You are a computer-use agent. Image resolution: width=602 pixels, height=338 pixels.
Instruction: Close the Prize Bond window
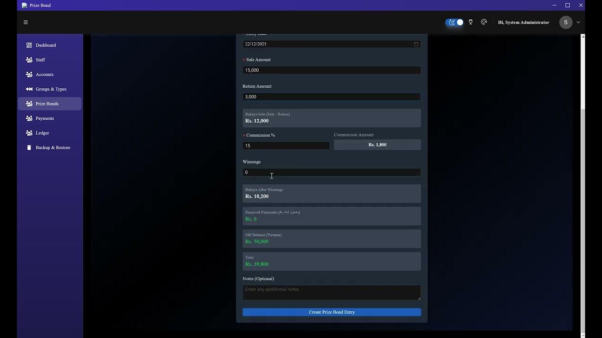(x=581, y=5)
